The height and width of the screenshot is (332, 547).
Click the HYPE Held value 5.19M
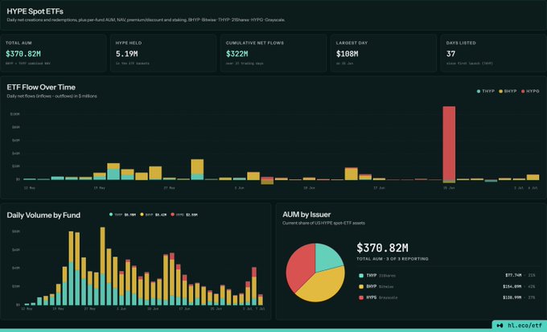click(126, 54)
